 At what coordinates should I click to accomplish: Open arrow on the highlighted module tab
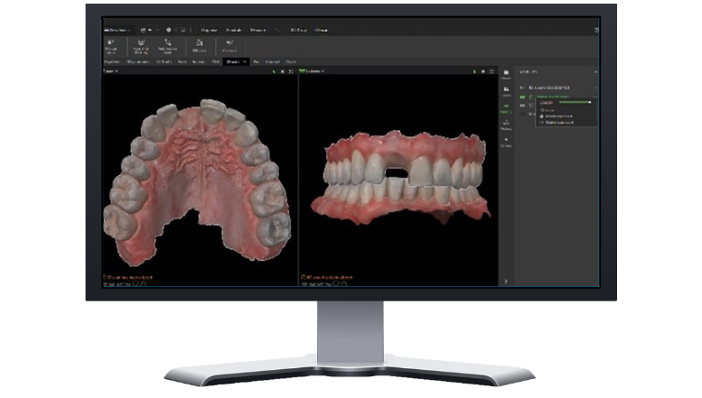[x=245, y=61]
